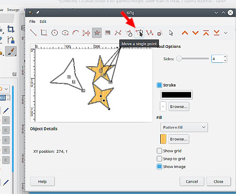Screen dimensions: 236x194
Task: Maximize the Gfig dialog with up chevron
Action: click(x=223, y=13)
